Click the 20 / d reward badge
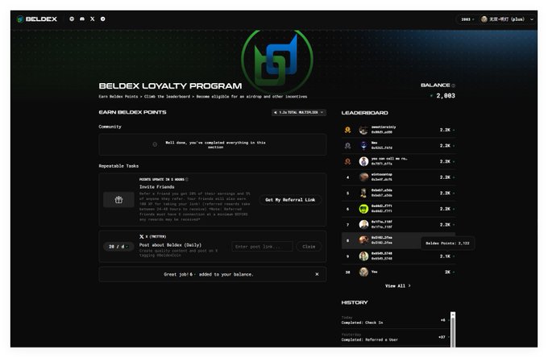 118,247
